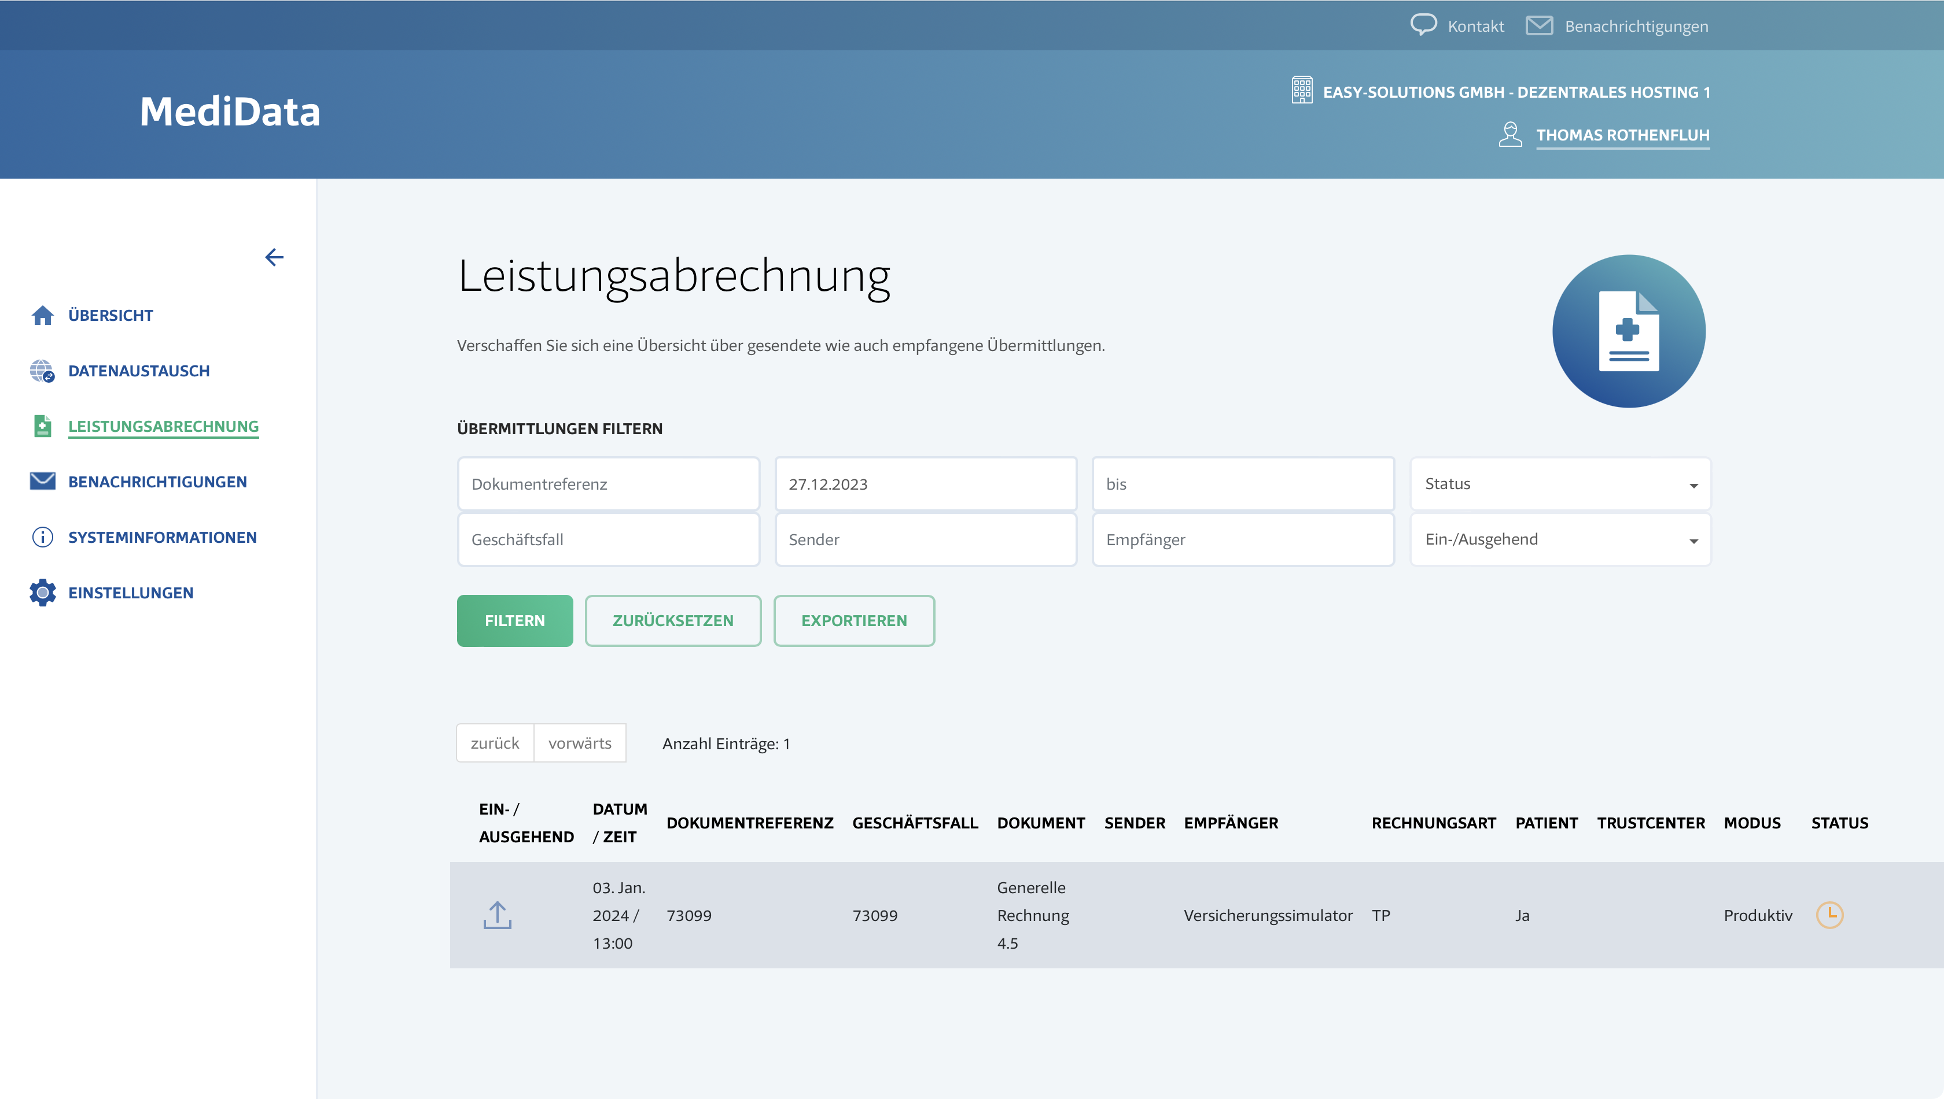Click the Filtern button
1944x1099 pixels.
tap(514, 620)
